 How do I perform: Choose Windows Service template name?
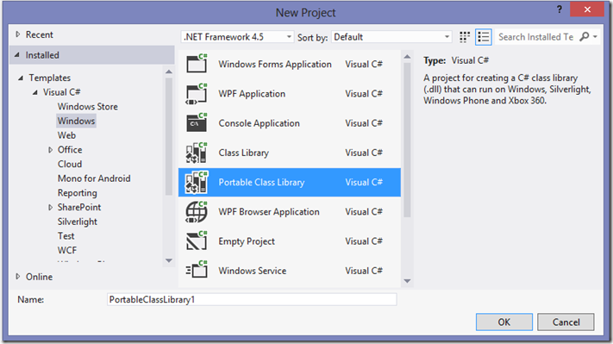252,271
